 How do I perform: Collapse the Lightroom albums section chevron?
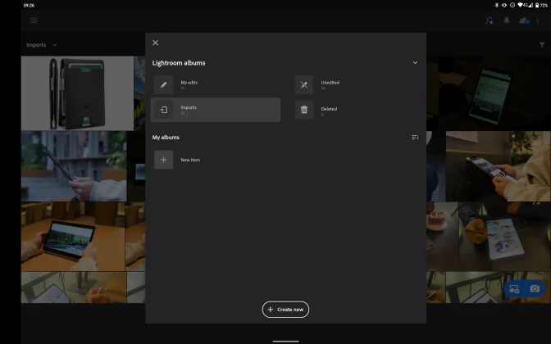tap(415, 63)
